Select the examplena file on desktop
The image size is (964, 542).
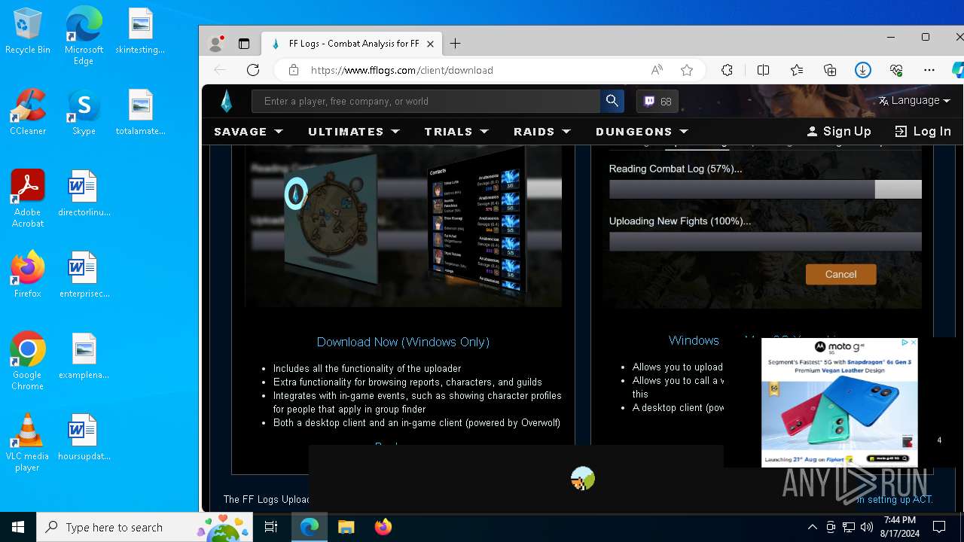point(84,355)
